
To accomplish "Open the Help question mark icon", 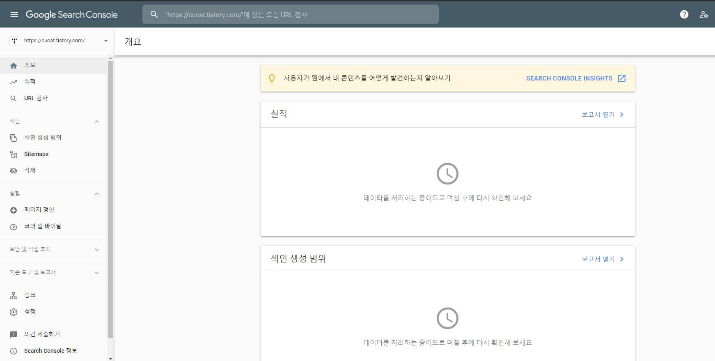I will click(684, 15).
